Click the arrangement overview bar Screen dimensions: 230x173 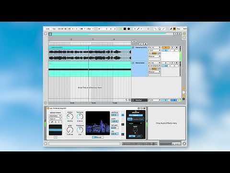[111, 34]
